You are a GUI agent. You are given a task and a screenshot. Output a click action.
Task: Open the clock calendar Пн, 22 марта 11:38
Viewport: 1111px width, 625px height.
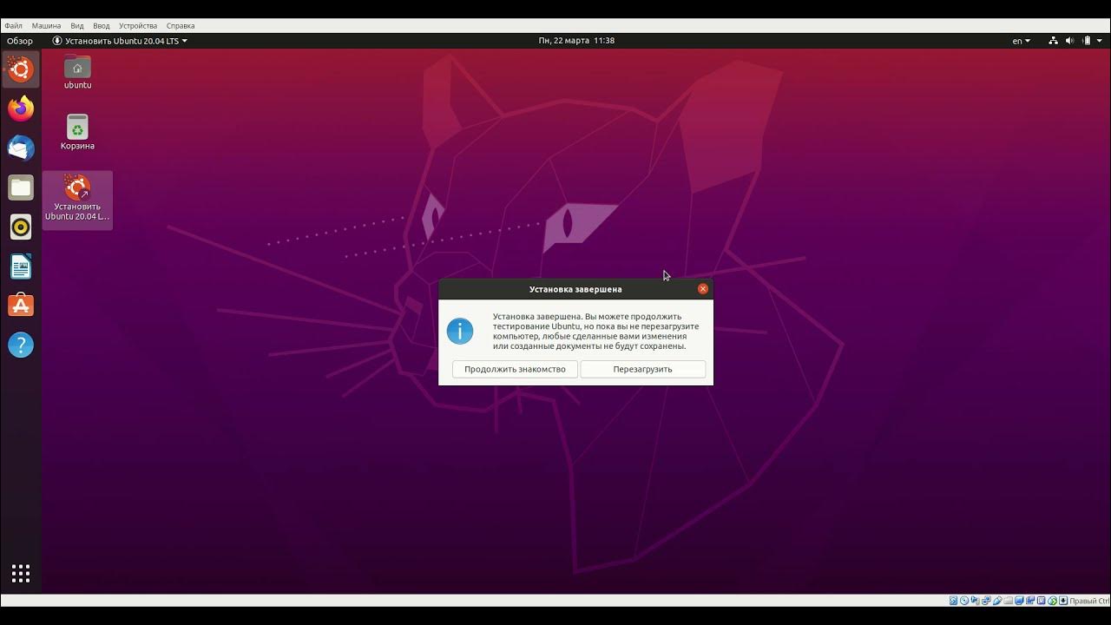point(576,41)
